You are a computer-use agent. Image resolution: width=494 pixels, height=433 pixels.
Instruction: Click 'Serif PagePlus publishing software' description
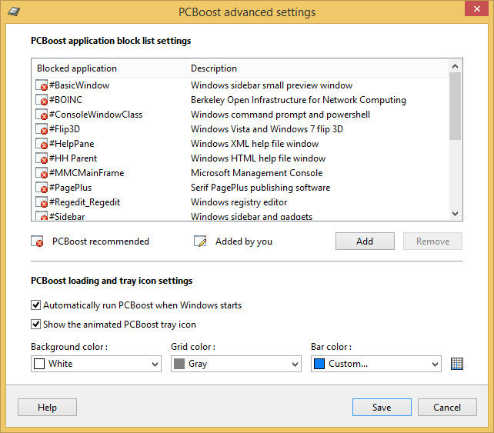(260, 188)
